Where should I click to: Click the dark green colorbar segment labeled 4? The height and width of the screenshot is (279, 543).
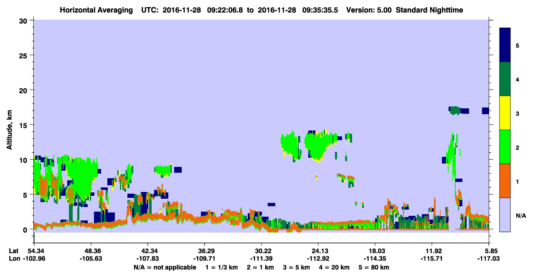tap(505, 79)
